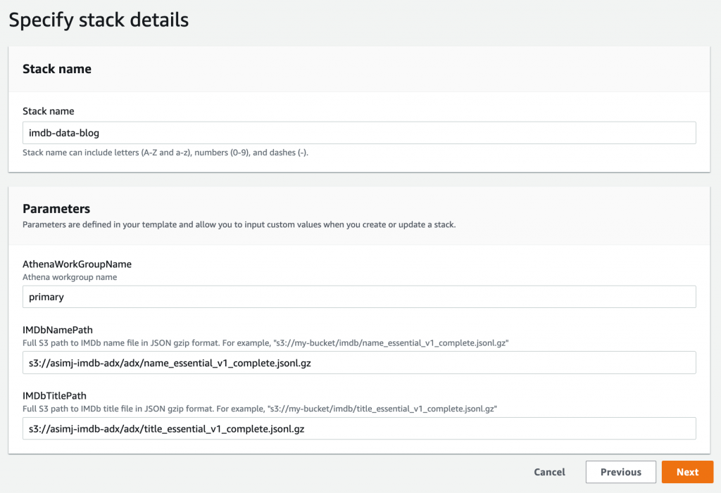
Task: Click the AthenaWorkGroupName parameter label
Action: (x=77, y=264)
